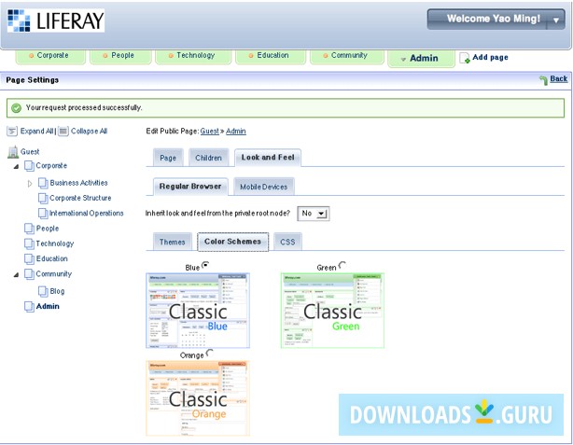Collapse the Community tree node

16,275
